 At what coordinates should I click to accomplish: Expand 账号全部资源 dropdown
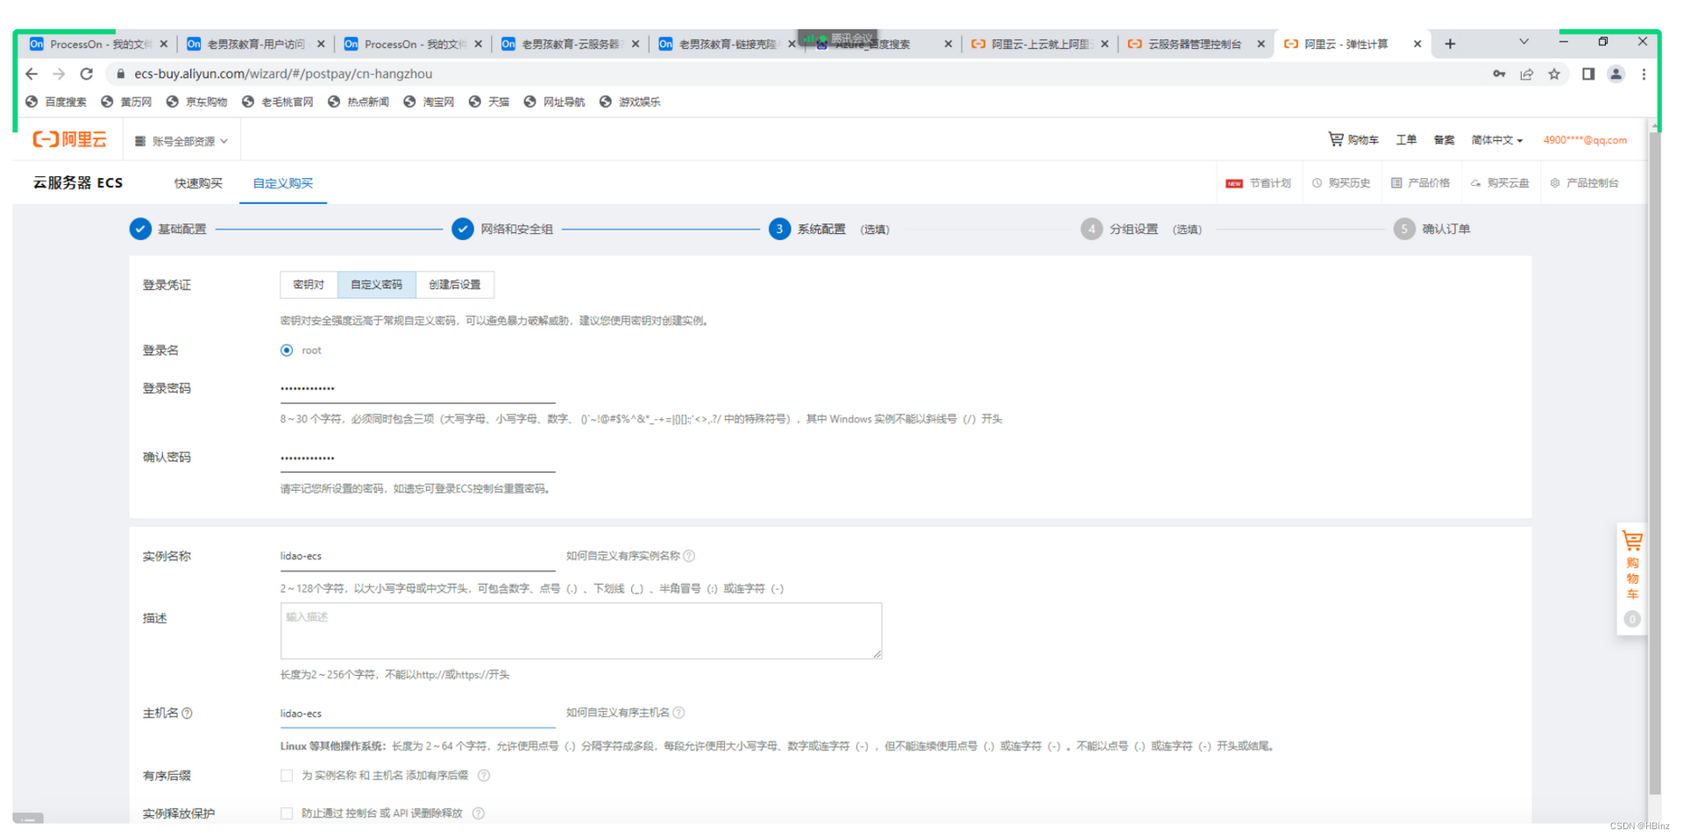point(181,141)
